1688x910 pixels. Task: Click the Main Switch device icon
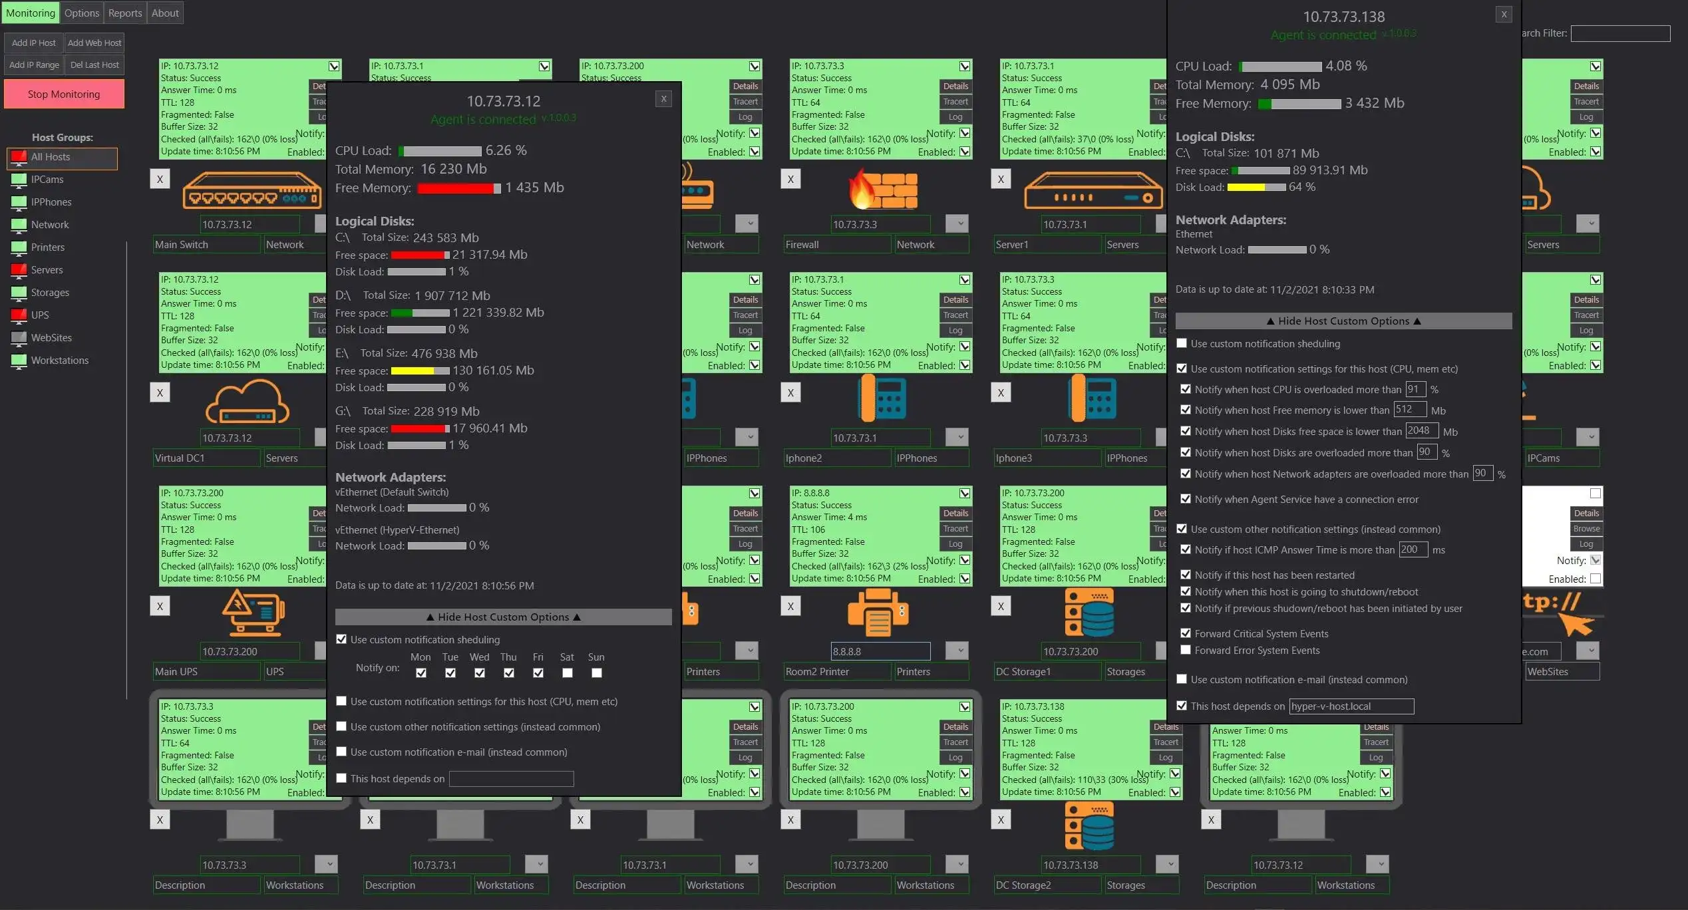click(252, 190)
